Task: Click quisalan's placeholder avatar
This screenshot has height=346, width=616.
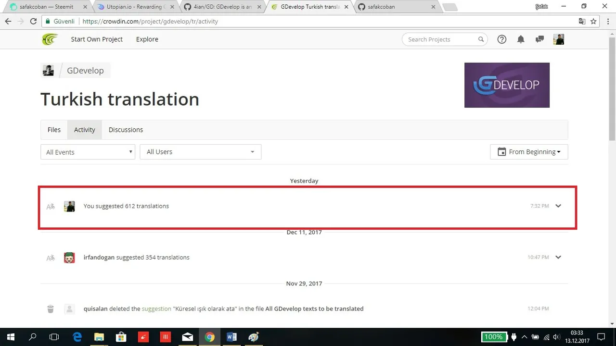Action: pyautogui.click(x=69, y=309)
